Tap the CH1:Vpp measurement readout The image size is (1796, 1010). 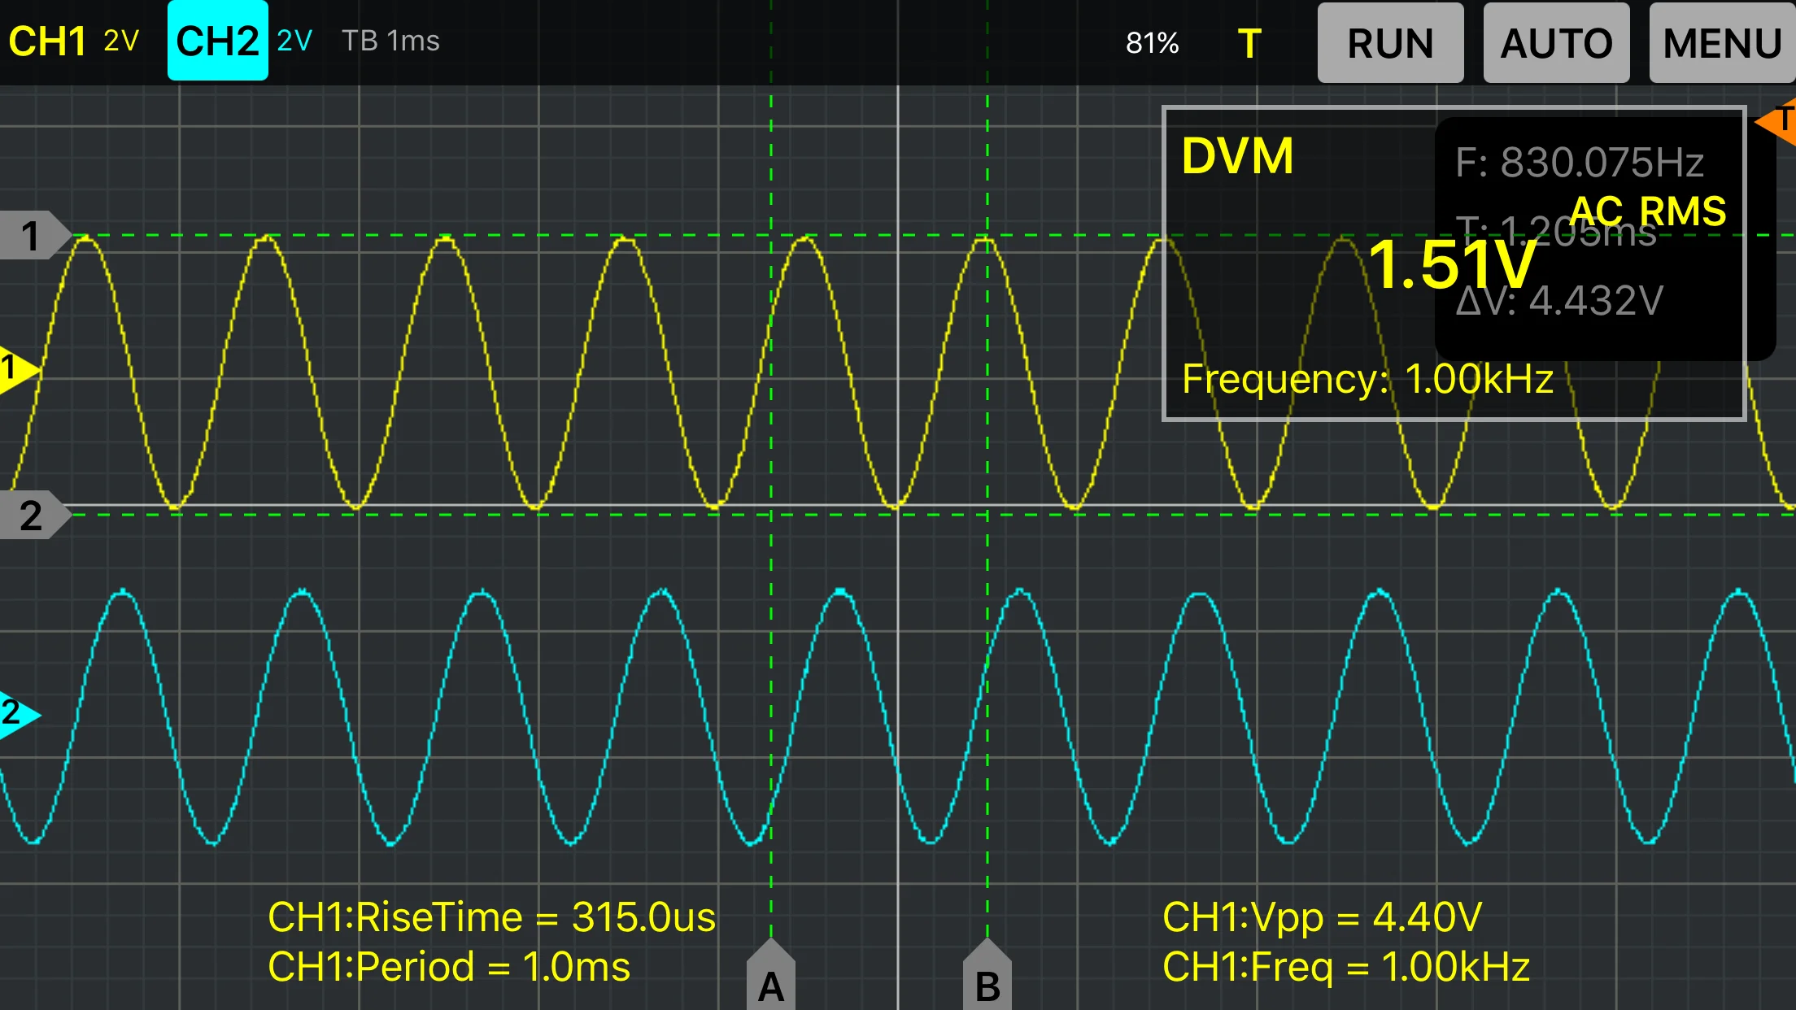1322,917
